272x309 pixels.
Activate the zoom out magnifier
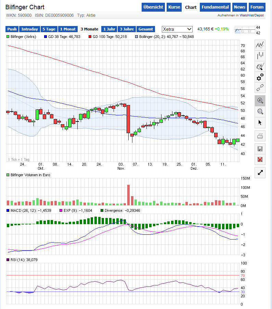pyautogui.click(x=260, y=112)
